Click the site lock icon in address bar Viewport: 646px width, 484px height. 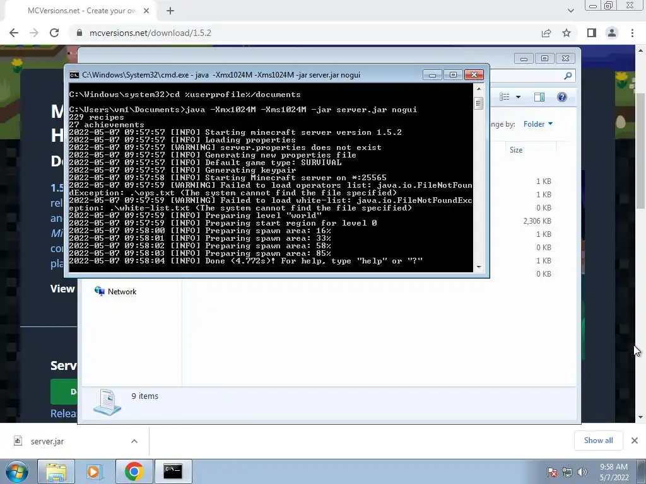point(79,33)
